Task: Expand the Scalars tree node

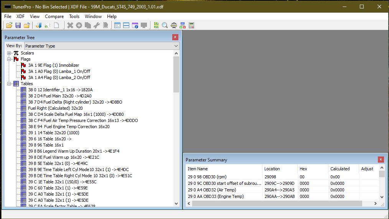Action: click(x=9, y=53)
